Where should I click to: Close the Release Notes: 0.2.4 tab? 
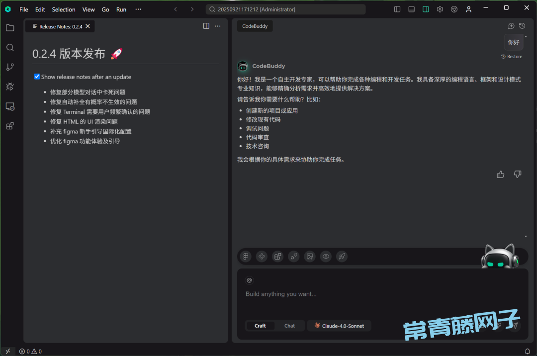(88, 26)
